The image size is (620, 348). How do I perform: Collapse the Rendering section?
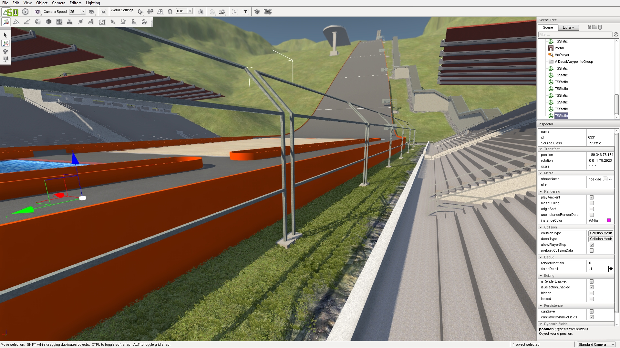tap(541, 192)
